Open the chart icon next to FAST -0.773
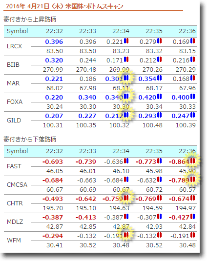Screen dimensions: 208x261 159,161
